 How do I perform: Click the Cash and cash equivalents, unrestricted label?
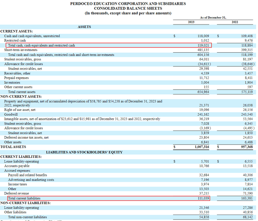32,36
